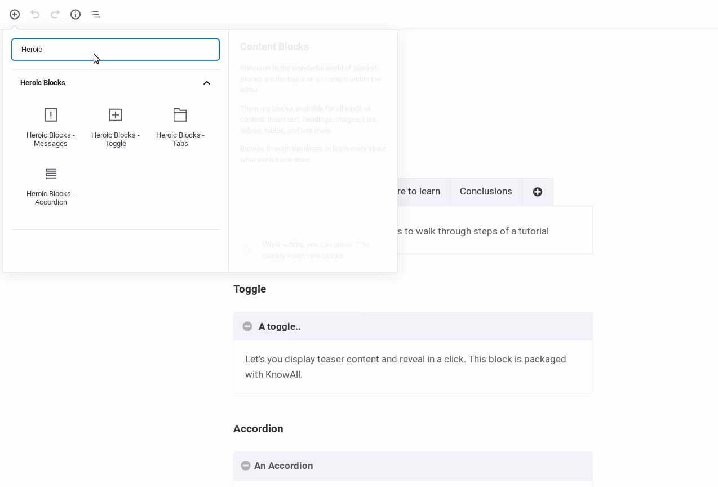This screenshot has height=487, width=718.
Task: Click the Undo arrow in the top toolbar
Action: pyautogui.click(x=35, y=14)
